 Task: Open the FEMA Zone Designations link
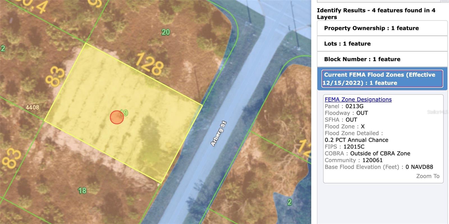click(x=358, y=99)
